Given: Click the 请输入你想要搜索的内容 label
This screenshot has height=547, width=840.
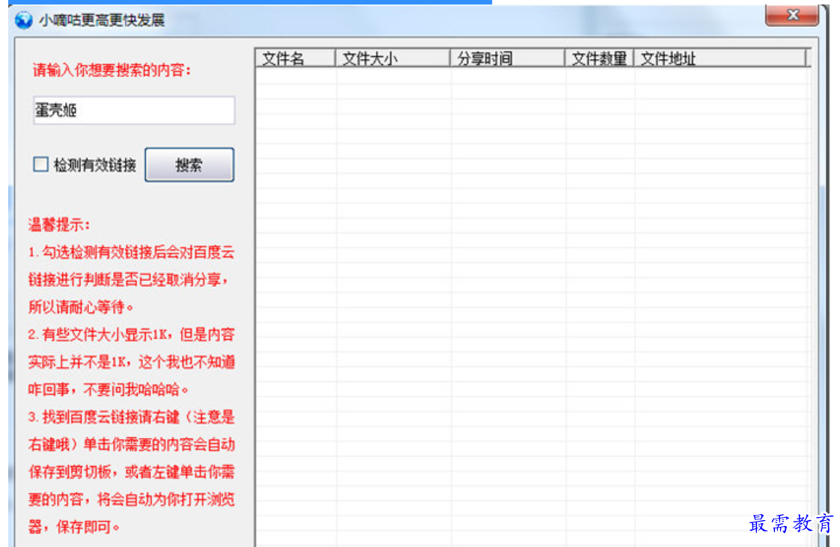Looking at the screenshot, I should click(x=112, y=70).
